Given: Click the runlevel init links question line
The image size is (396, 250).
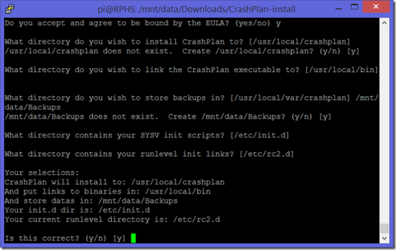Looking at the screenshot, I should pyautogui.click(x=148, y=155).
